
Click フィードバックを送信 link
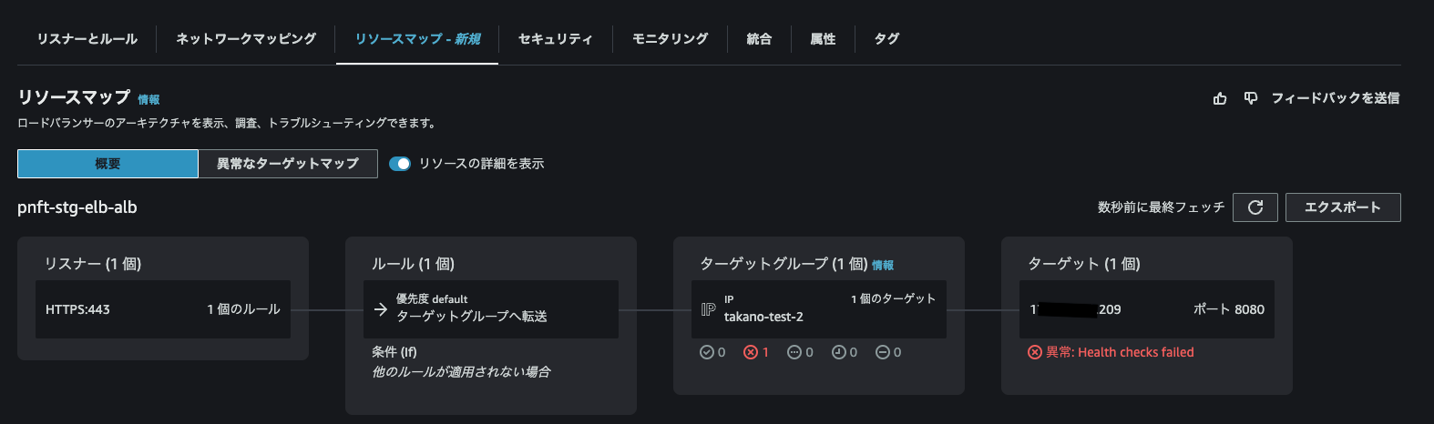coord(1335,98)
